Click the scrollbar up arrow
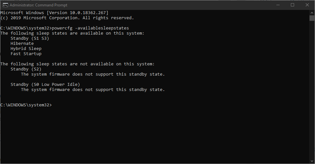 tap(312, 12)
